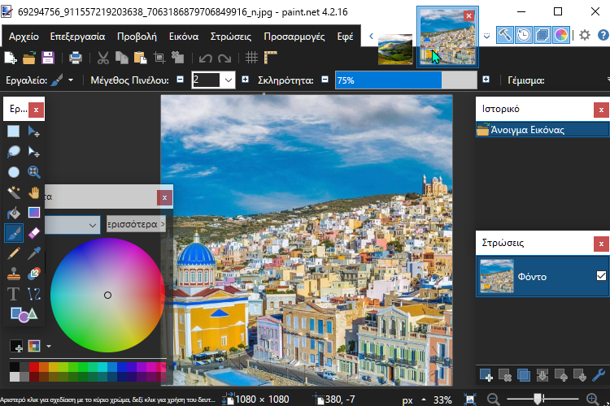The width and height of the screenshot is (610, 406).
Task: Select the Text tool
Action: coord(14,294)
